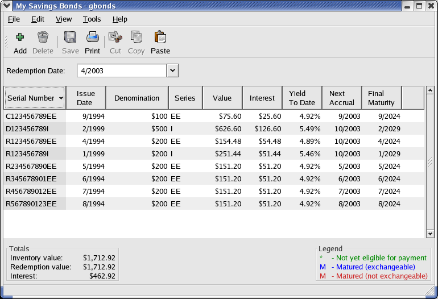This screenshot has width=438, height=299.
Task: Click the $154.48 value cell
Action: 228,142
